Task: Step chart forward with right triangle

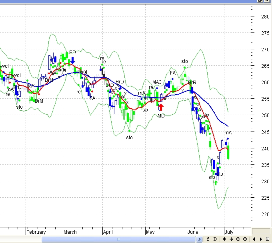Action: click(260, 239)
